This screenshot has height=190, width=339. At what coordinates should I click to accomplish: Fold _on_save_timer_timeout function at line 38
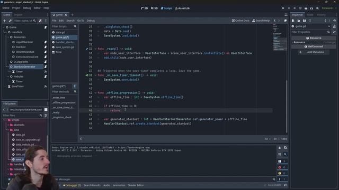pyautogui.click(x=95, y=75)
